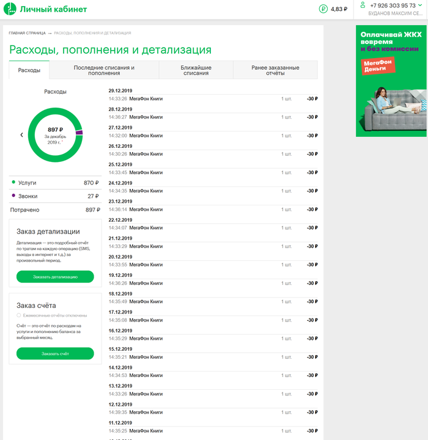This screenshot has width=428, height=440.
Task: Select the Ранее заказанные отчёты tab
Action: pyautogui.click(x=275, y=70)
